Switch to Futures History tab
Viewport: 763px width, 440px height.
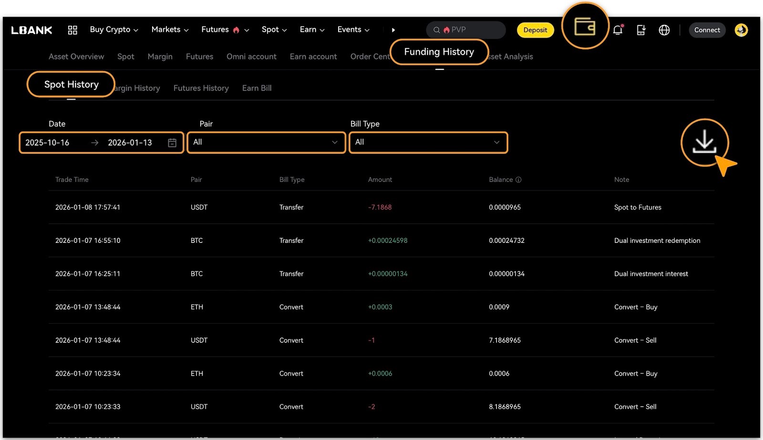click(x=201, y=88)
